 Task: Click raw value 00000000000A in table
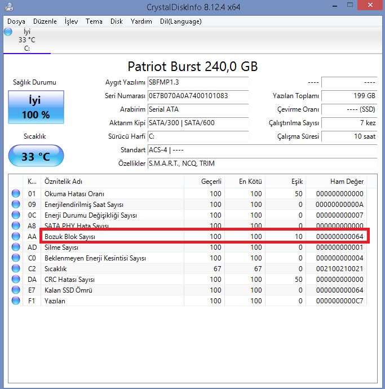click(x=339, y=205)
